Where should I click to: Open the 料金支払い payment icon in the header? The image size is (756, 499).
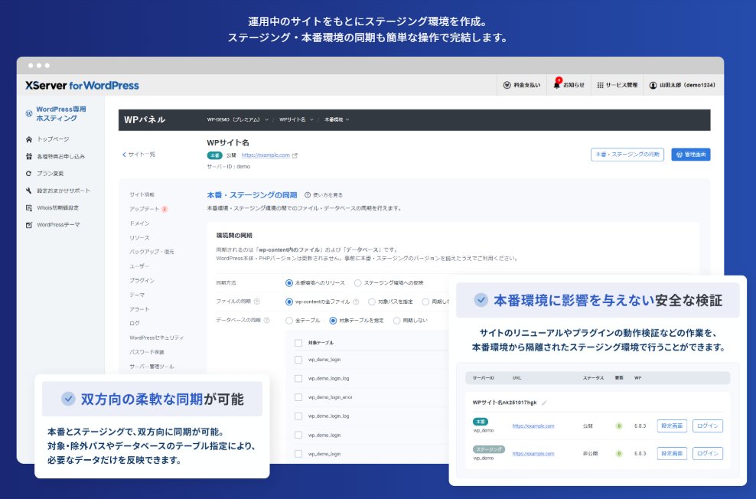click(x=507, y=84)
